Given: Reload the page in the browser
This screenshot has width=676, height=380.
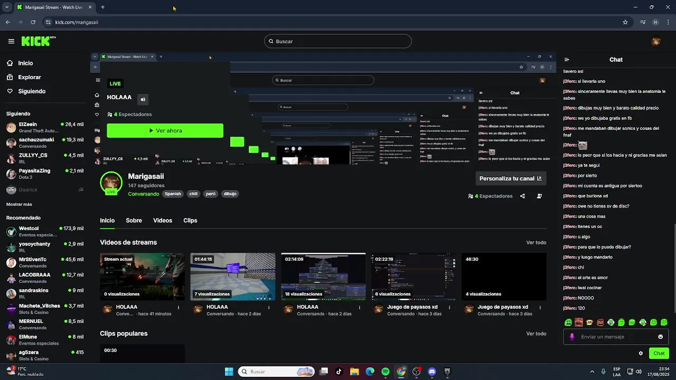Looking at the screenshot, I should tap(33, 22).
